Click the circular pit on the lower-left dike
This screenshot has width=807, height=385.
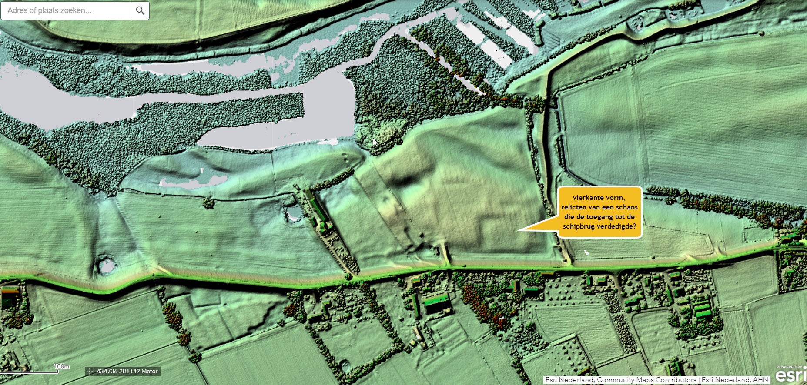point(106,265)
